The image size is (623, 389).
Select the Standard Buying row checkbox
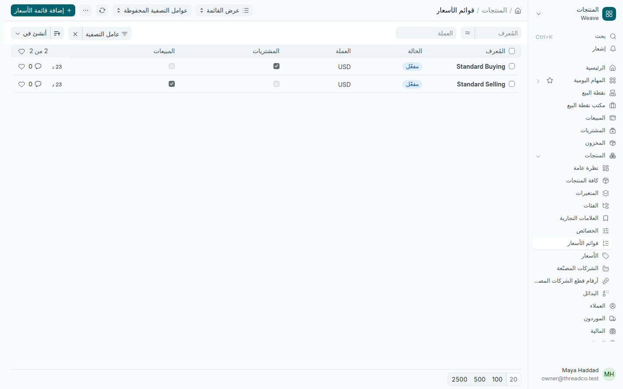point(512,66)
